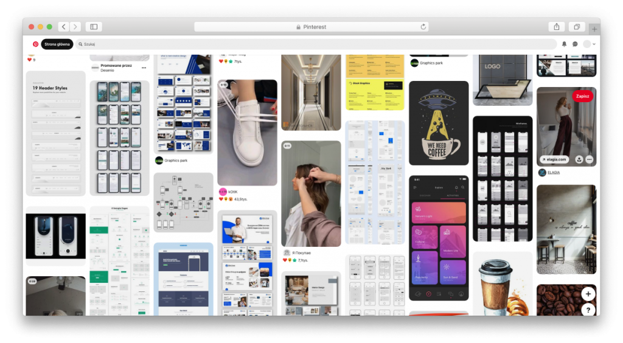Open the colorful travel app UI pin
Screen dimensions: 623x343
click(439, 238)
